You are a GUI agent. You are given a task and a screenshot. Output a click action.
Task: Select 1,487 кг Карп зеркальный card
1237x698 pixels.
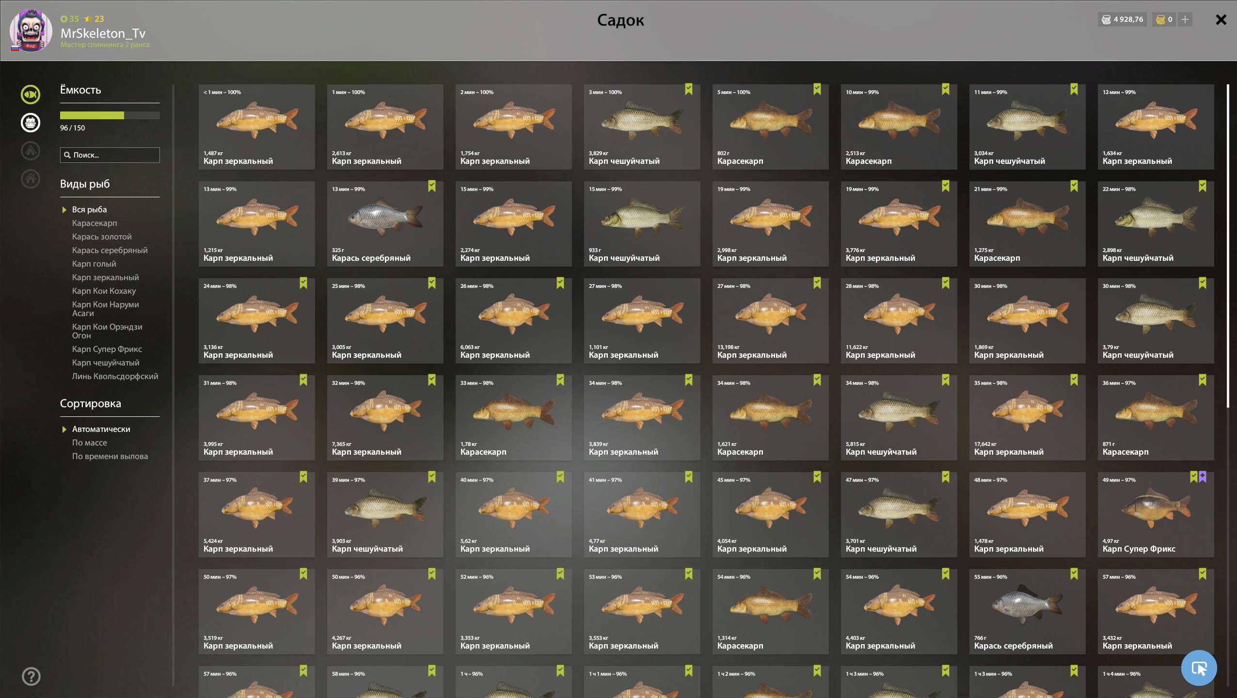click(257, 127)
